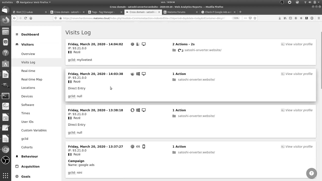Click the Visitors eye icon in sidebar
Screen dimensions: 322x181
coord(17,44)
